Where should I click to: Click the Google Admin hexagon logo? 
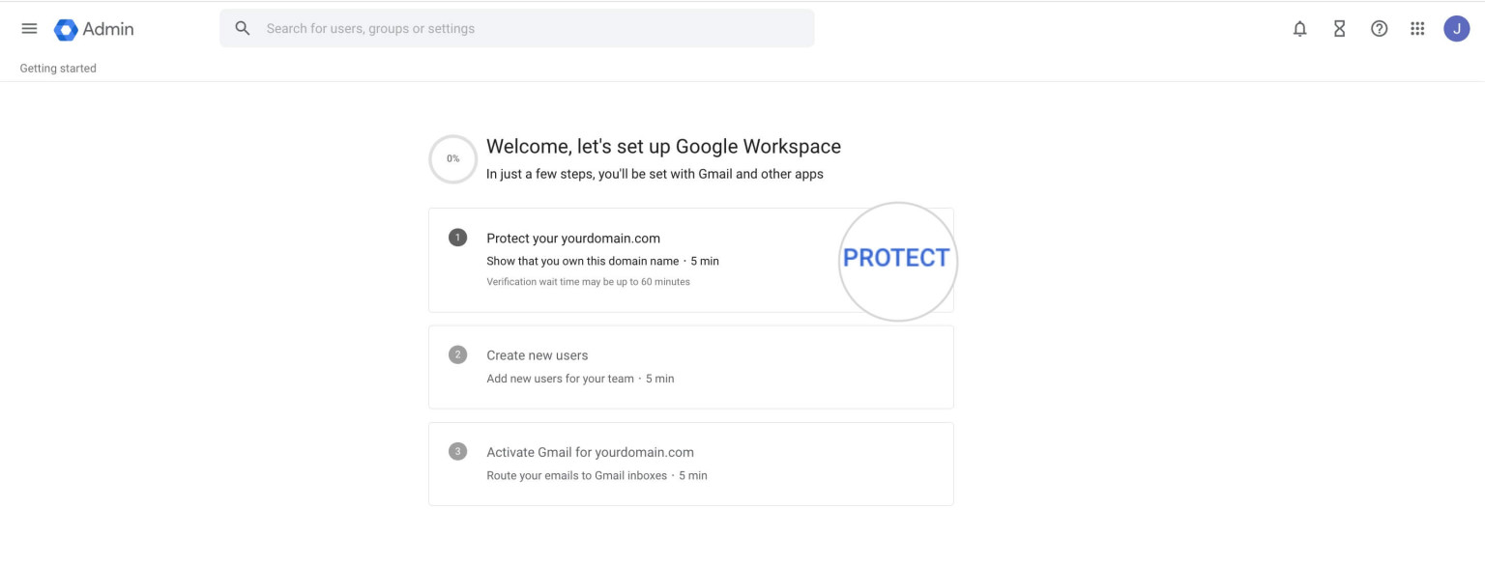pos(66,29)
